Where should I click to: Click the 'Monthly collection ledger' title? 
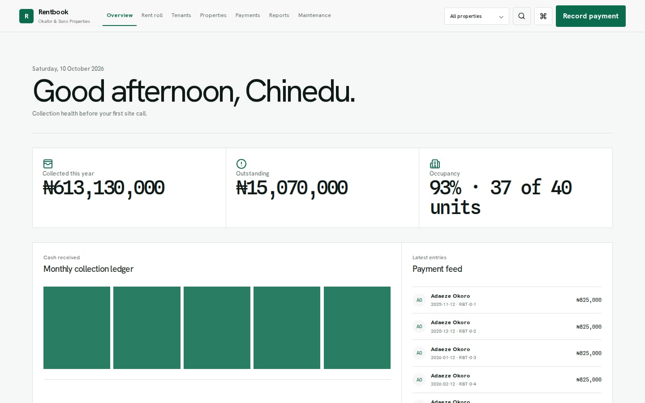pyautogui.click(x=89, y=269)
